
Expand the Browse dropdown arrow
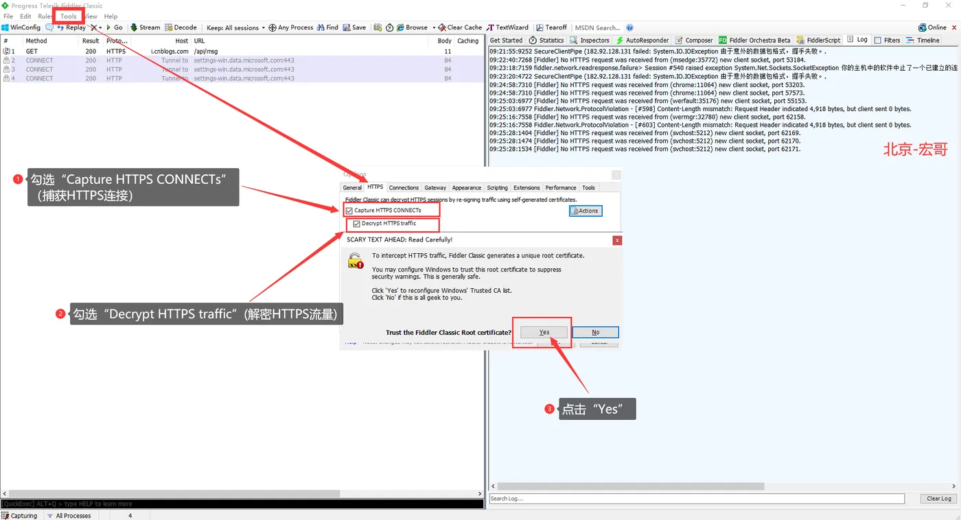(x=434, y=27)
